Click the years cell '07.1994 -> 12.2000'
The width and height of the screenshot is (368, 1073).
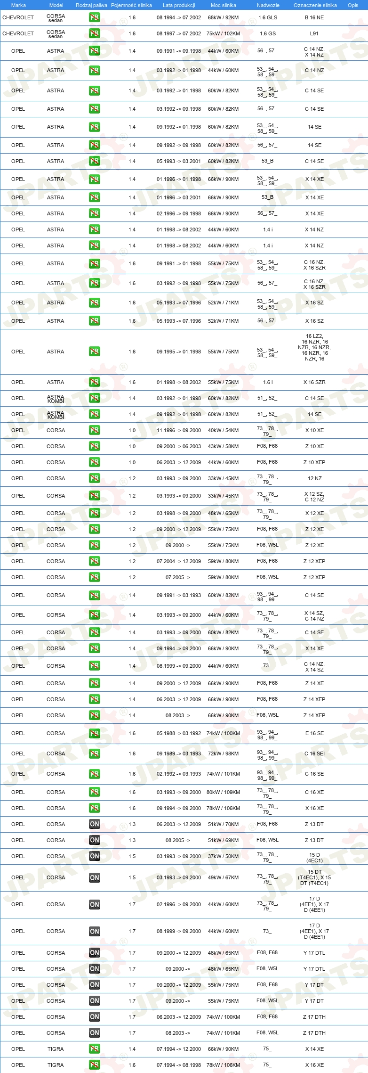pyautogui.click(x=179, y=1049)
